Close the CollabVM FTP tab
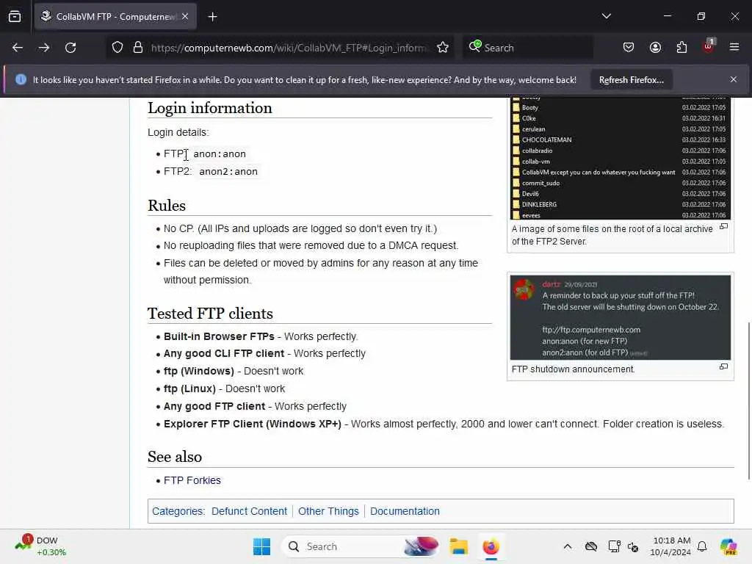Image resolution: width=752 pixels, height=564 pixels. [x=185, y=16]
